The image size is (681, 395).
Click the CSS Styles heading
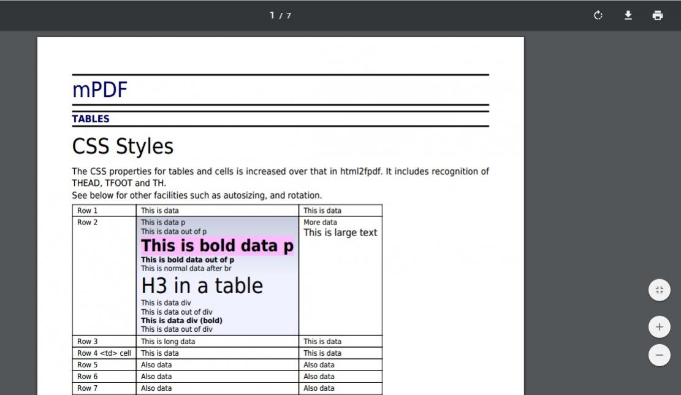click(123, 146)
